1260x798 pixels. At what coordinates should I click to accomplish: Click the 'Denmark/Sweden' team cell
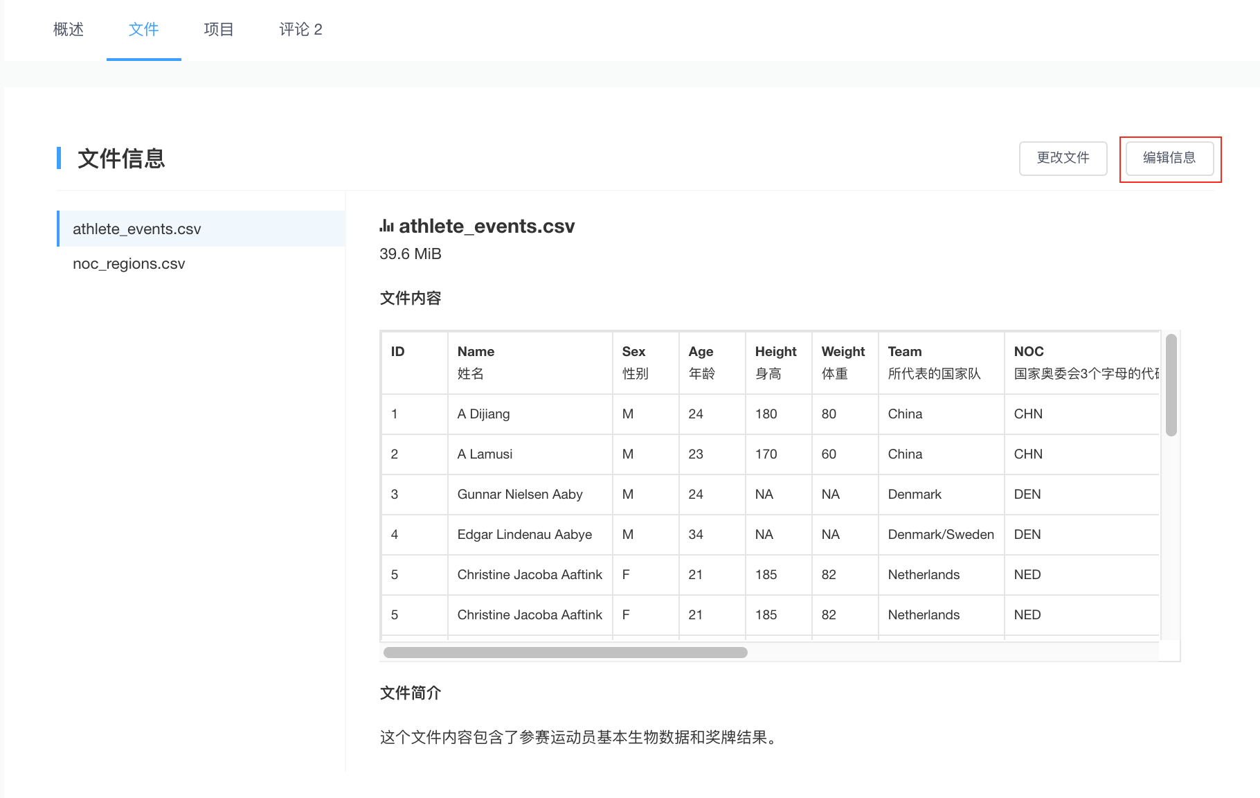coord(941,535)
